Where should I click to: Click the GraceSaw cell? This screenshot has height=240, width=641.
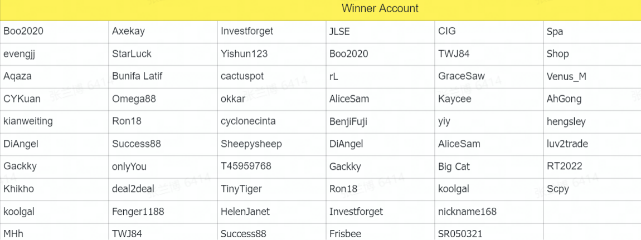point(489,76)
